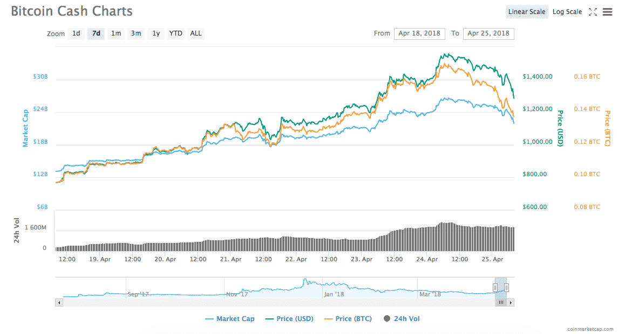Viewport: 618px width, 334px height.
Task: Click the navigator scrollbar left arrow
Action: tap(59, 303)
